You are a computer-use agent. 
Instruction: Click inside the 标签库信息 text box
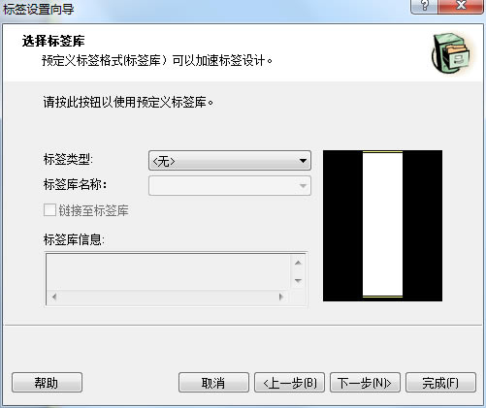point(168,271)
